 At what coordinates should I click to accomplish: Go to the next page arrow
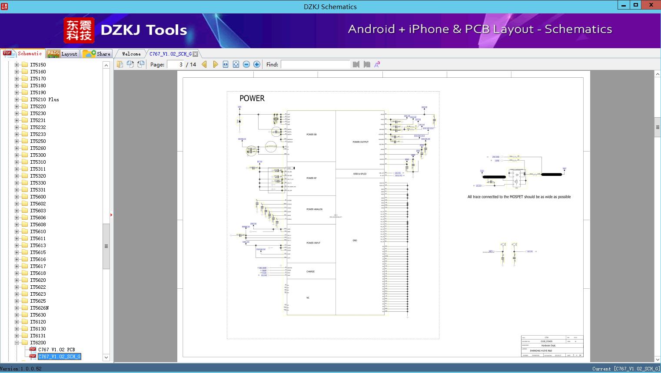click(x=215, y=64)
